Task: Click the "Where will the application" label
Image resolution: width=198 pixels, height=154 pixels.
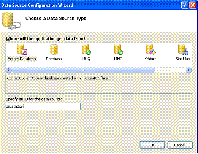Action: point(46,39)
